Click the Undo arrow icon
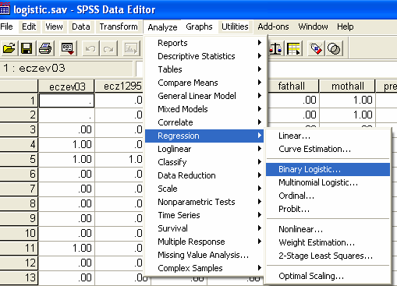 click(x=90, y=48)
